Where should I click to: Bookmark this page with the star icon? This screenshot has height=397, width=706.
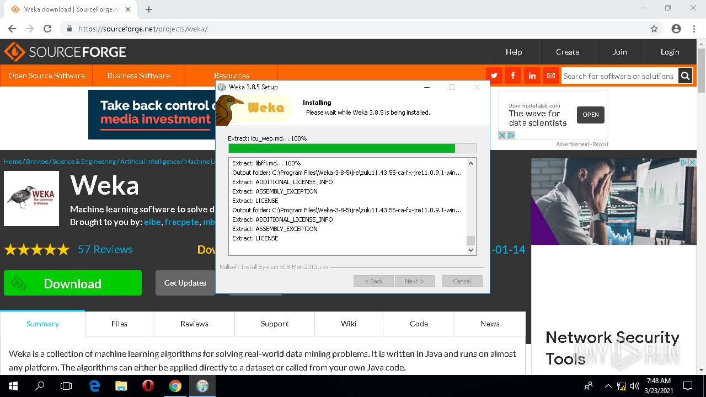coord(654,29)
